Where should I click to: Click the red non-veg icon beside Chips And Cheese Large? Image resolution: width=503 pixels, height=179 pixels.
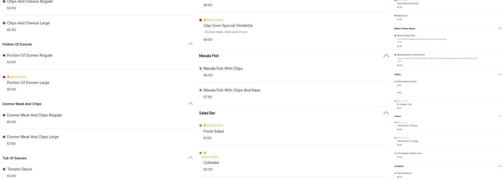click(x=4, y=23)
